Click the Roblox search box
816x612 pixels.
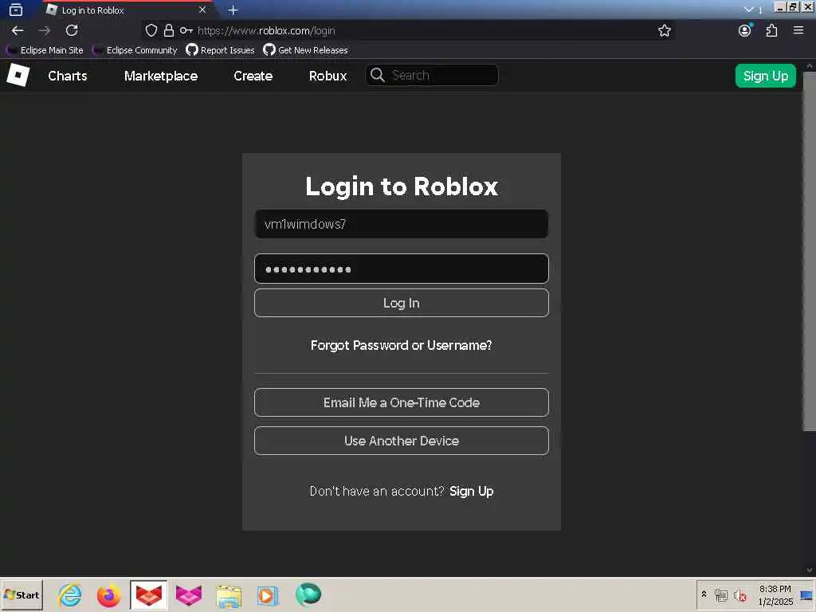[x=432, y=76]
